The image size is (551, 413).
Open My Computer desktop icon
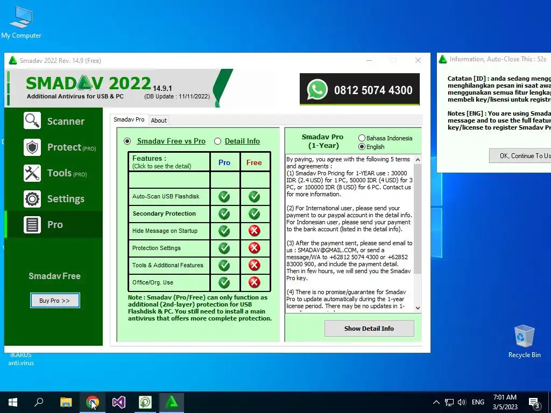click(x=21, y=23)
